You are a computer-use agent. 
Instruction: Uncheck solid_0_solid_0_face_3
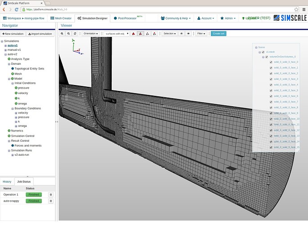(x=271, y=79)
